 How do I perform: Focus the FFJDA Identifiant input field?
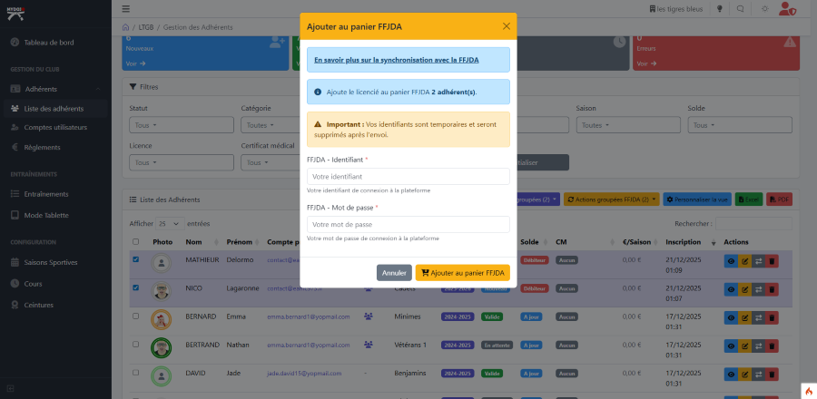(408, 176)
